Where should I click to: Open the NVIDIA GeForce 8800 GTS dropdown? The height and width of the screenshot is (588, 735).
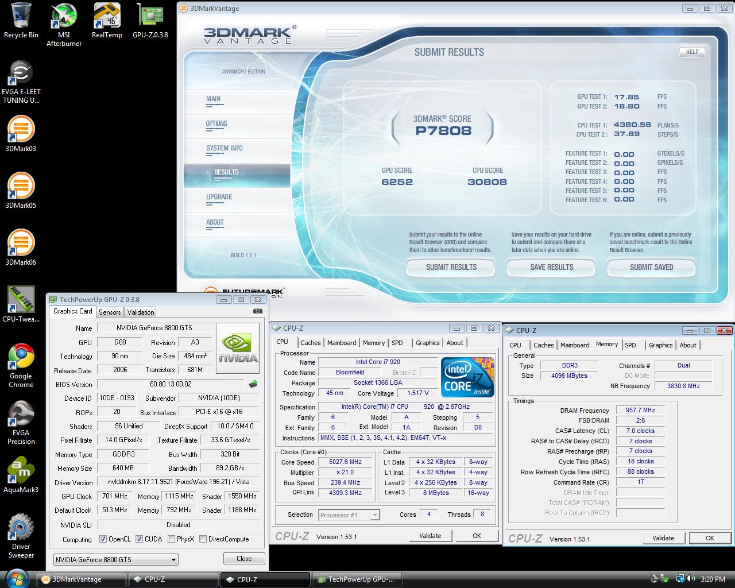tap(116, 559)
